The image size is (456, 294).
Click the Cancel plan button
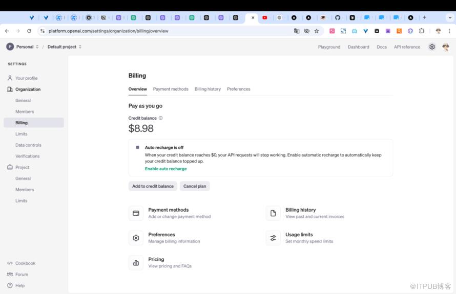click(x=195, y=186)
